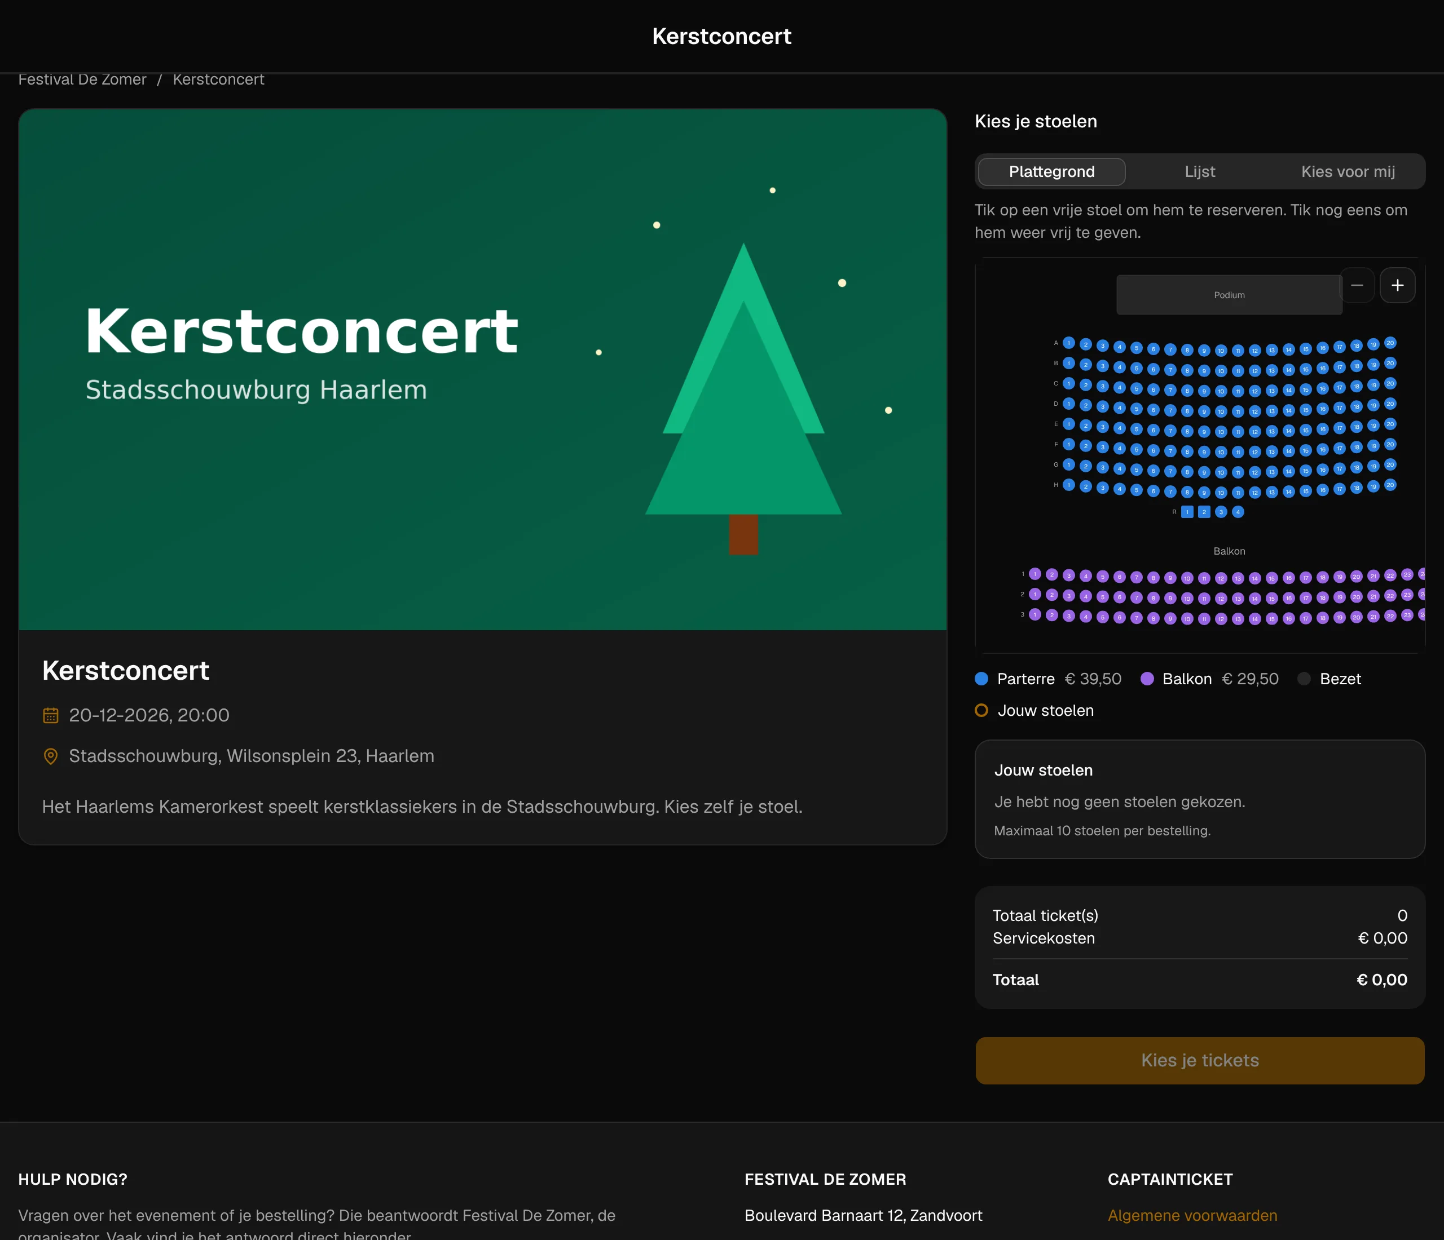Click the location pin icon beside address
This screenshot has height=1240, width=1444.
click(x=50, y=756)
